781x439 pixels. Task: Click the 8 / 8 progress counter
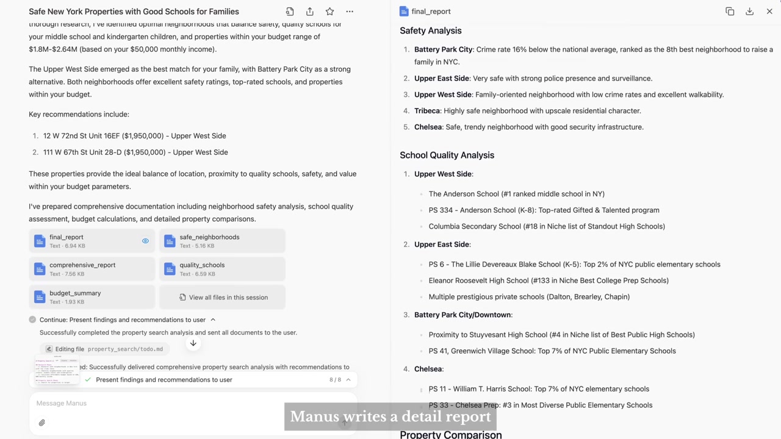point(335,380)
